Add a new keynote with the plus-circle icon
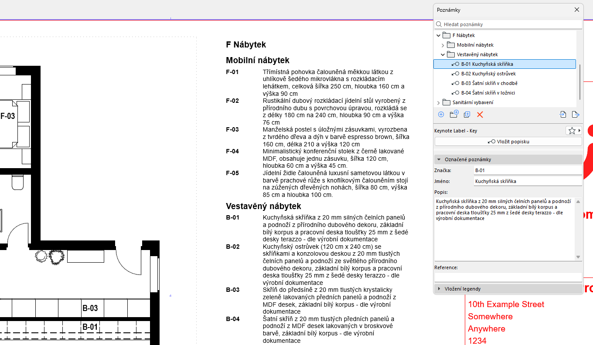This screenshot has height=345, width=593. (x=441, y=115)
